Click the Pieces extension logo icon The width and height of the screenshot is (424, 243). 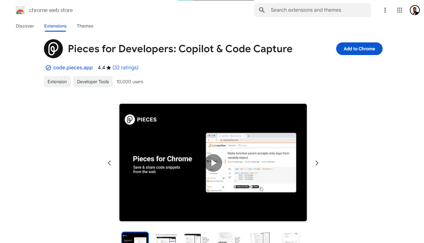click(x=53, y=48)
